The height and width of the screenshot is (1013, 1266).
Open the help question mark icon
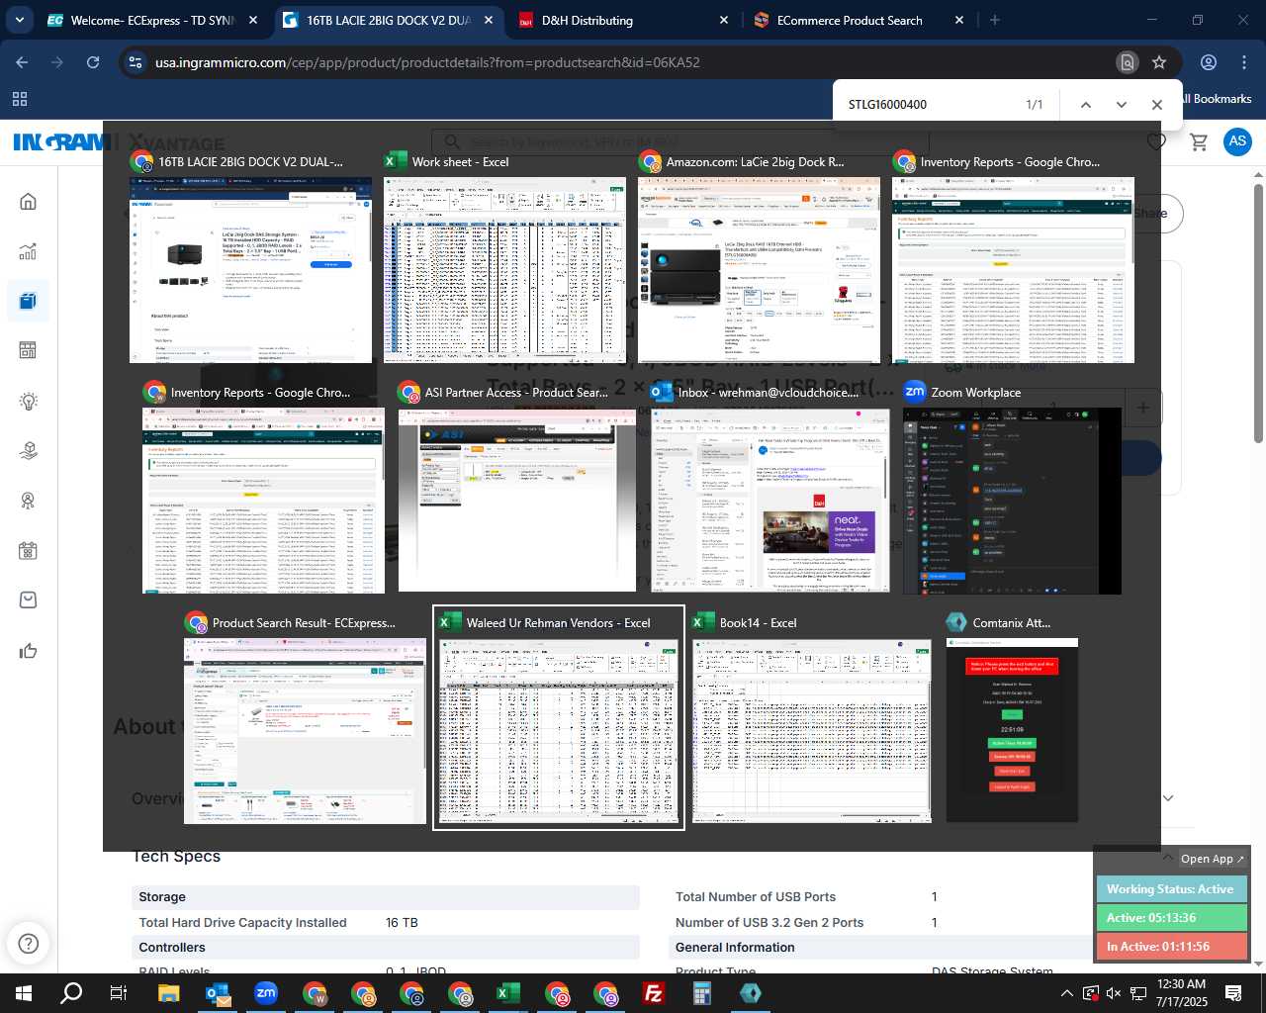[x=29, y=943]
